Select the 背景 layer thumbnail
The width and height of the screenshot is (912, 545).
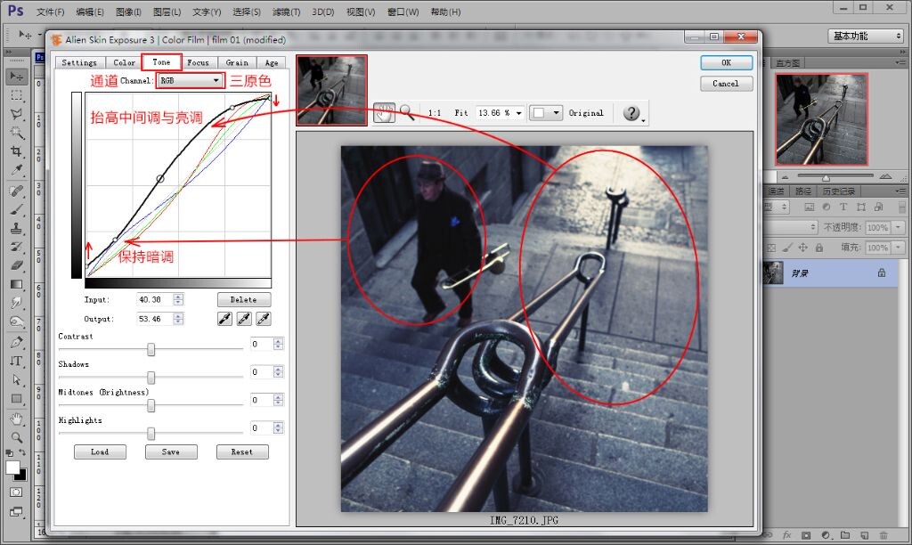(x=773, y=272)
